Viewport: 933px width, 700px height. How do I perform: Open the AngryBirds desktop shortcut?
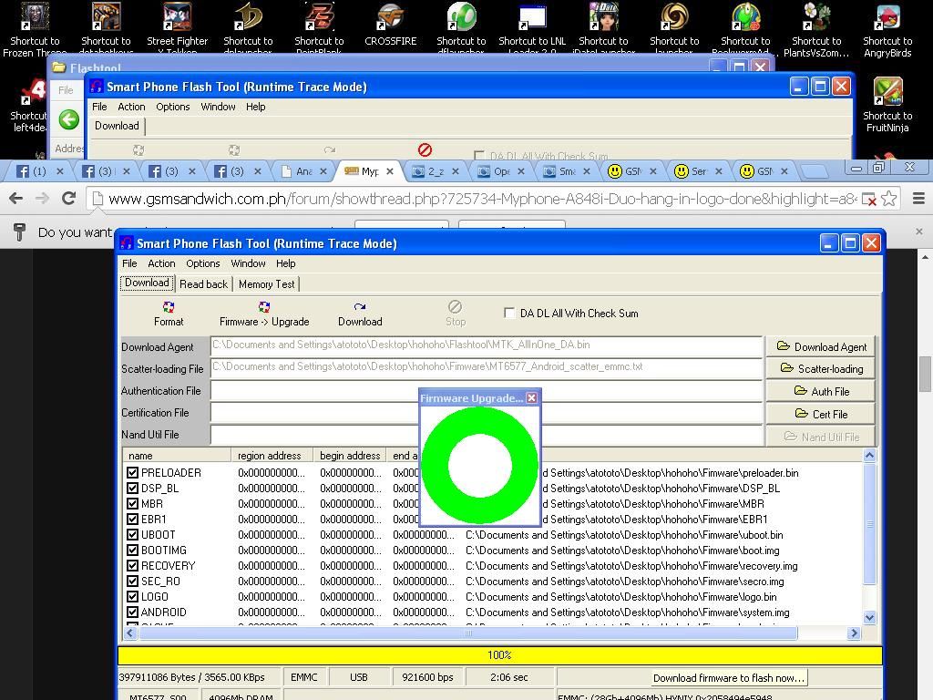pyautogui.click(x=887, y=17)
